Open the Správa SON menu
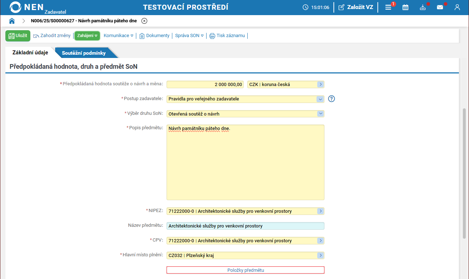This screenshot has height=279, width=469. [189, 36]
